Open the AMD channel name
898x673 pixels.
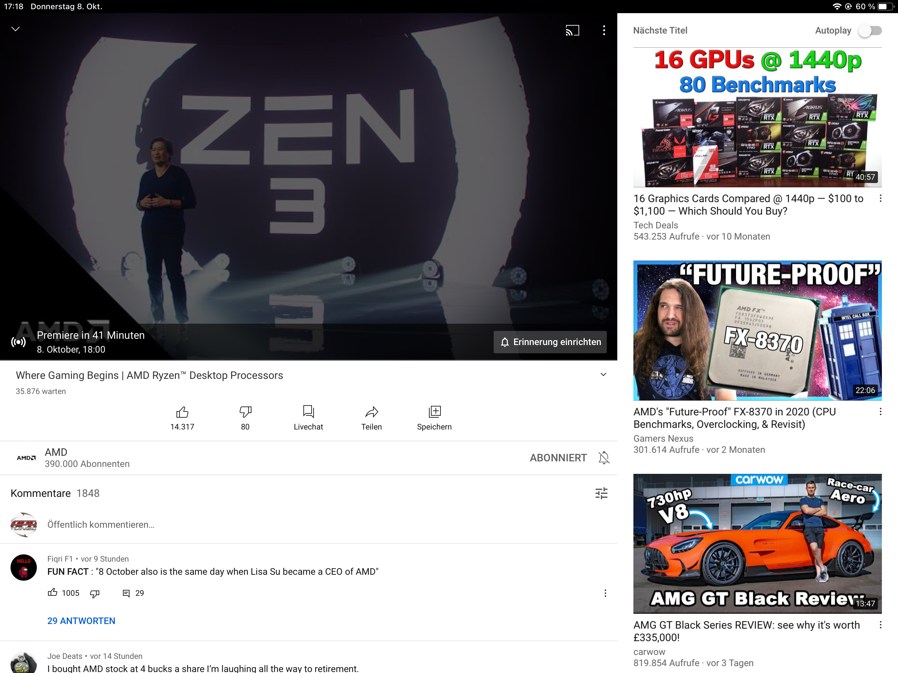pos(56,452)
